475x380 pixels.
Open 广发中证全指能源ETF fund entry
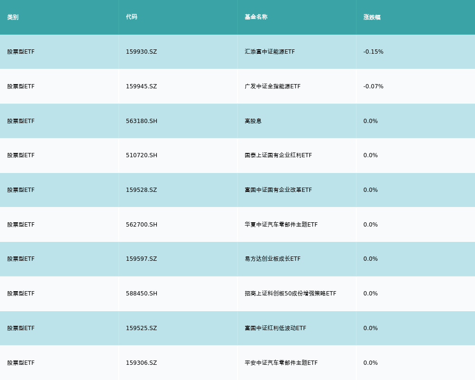pyautogui.click(x=272, y=86)
